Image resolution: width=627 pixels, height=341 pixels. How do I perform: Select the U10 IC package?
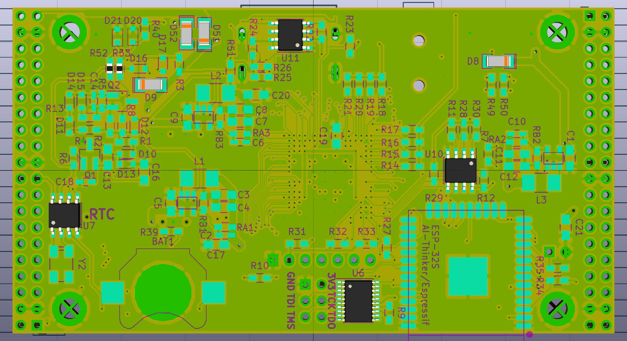click(x=460, y=170)
